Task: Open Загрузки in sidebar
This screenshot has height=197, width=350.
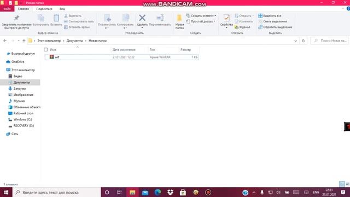Action: coord(17,89)
